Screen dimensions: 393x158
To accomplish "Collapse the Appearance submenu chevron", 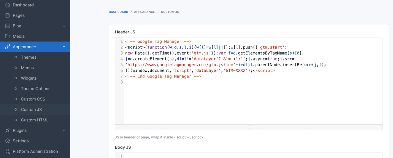I will click(64, 47).
